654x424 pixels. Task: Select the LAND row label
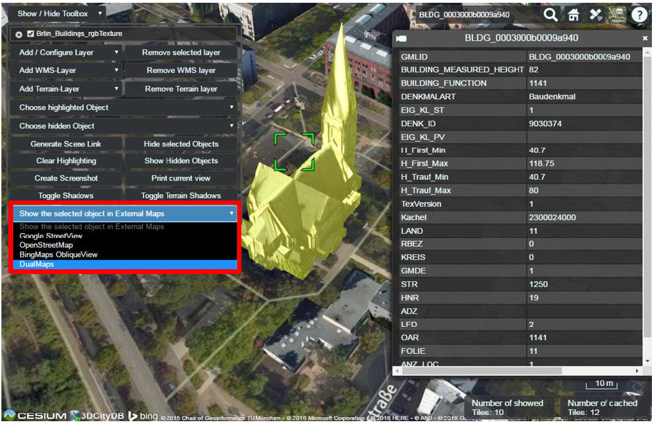(x=412, y=231)
